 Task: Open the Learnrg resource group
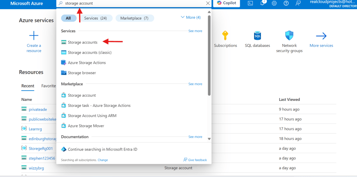tap(35, 129)
